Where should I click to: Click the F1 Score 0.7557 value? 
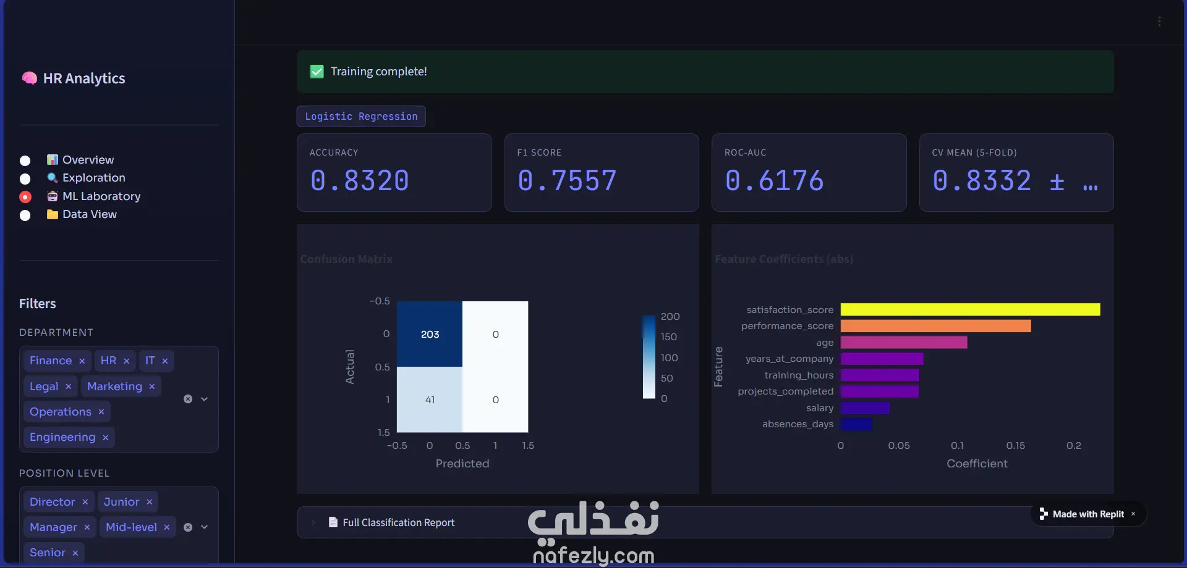point(567,181)
